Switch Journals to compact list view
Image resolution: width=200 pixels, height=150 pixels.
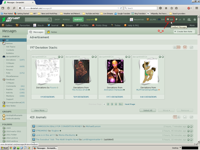[178, 117]
